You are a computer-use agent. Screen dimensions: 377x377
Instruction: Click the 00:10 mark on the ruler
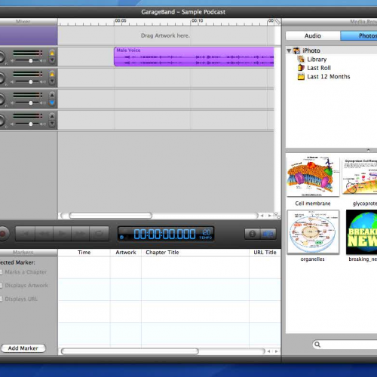coord(197,20)
